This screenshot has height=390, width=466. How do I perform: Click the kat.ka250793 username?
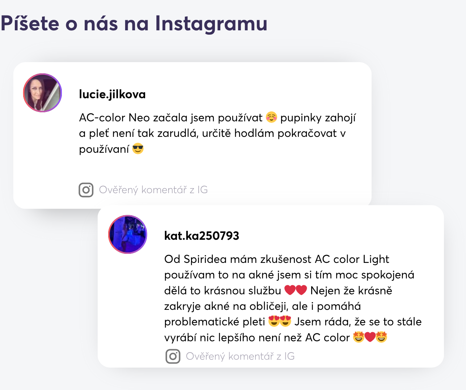tap(202, 236)
